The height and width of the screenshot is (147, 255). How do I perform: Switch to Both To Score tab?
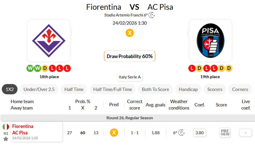coord(155,89)
